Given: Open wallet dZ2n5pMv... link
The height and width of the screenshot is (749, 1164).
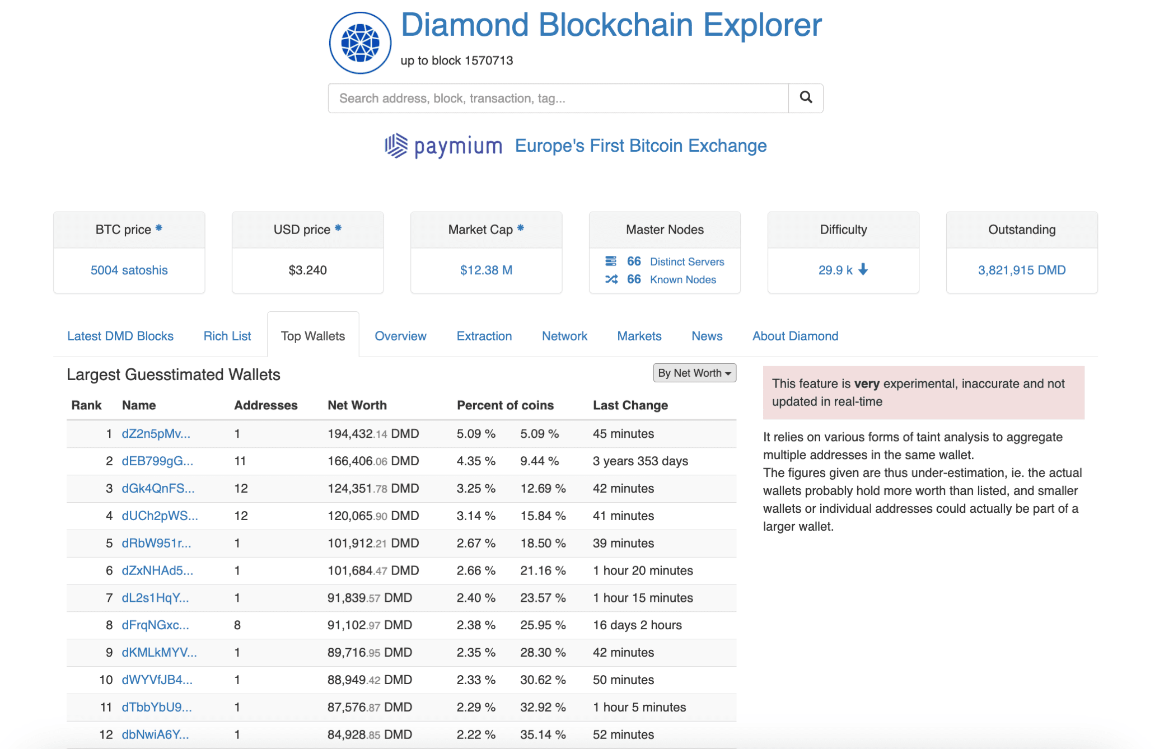Looking at the screenshot, I should (156, 434).
